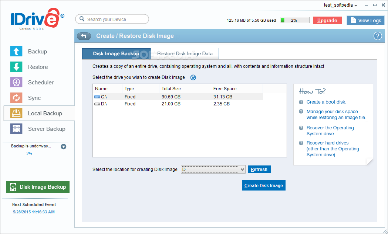The image size is (388, 234).
Task: Open the Restore section
Action: pyautogui.click(x=38, y=67)
